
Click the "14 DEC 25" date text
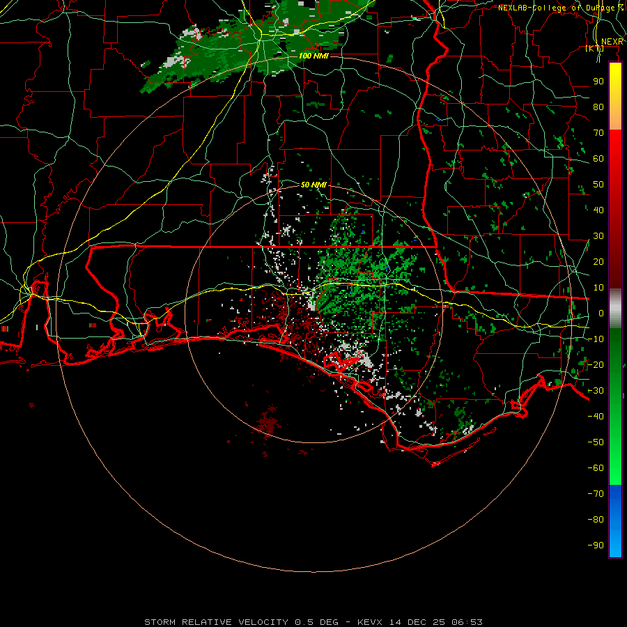(417, 622)
